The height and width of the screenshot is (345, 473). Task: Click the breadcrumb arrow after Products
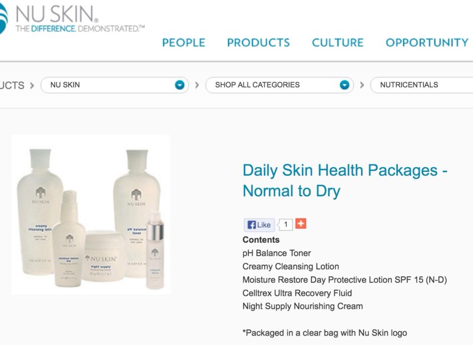33,85
